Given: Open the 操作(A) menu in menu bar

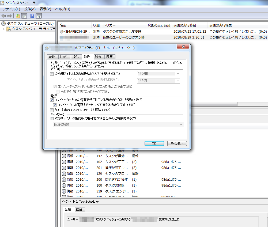Looking at the screenshot, I should tap(30, 9).
